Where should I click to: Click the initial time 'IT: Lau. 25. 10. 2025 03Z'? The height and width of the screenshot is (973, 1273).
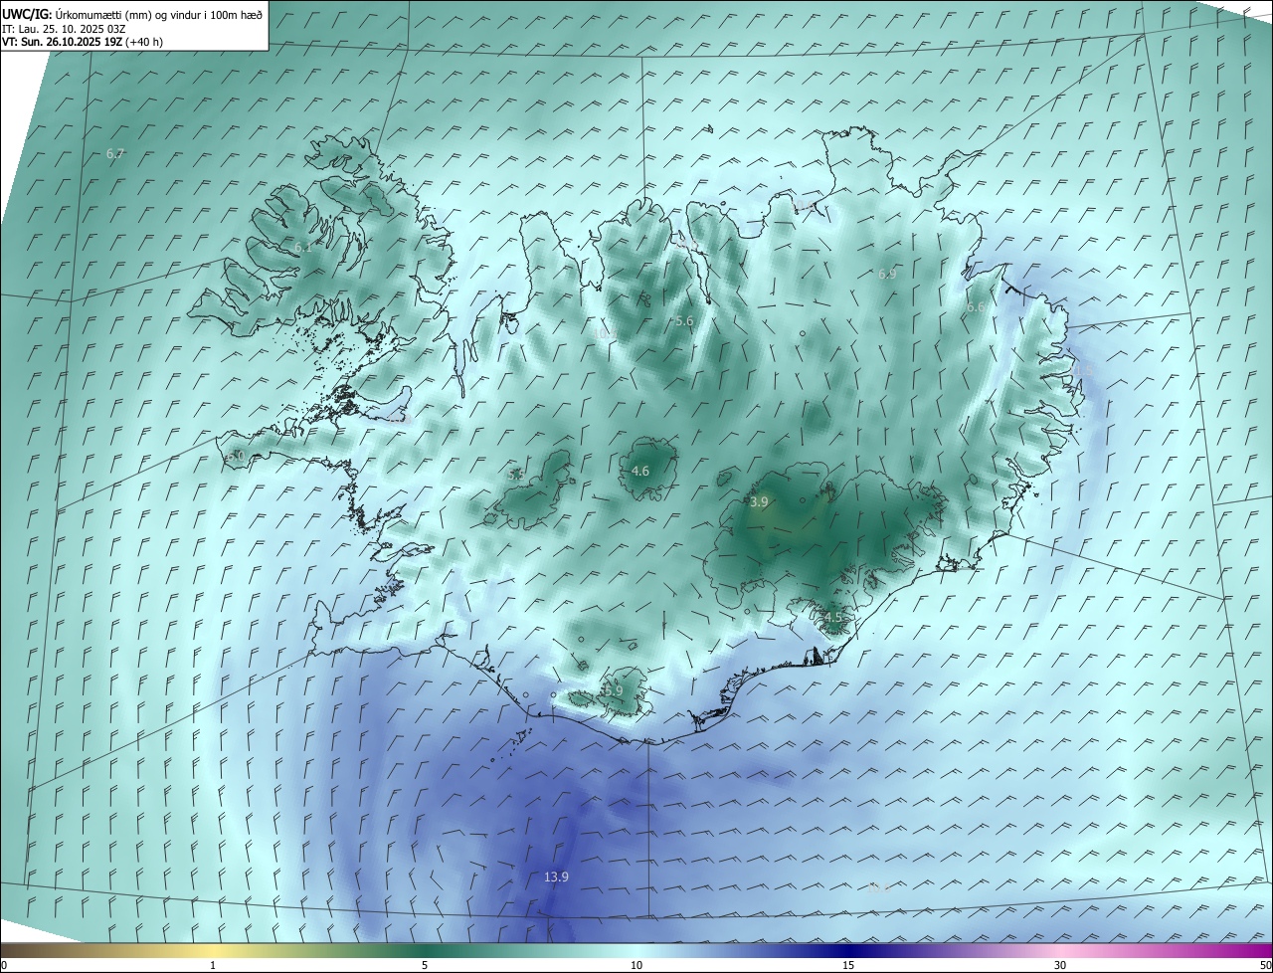tap(63, 29)
